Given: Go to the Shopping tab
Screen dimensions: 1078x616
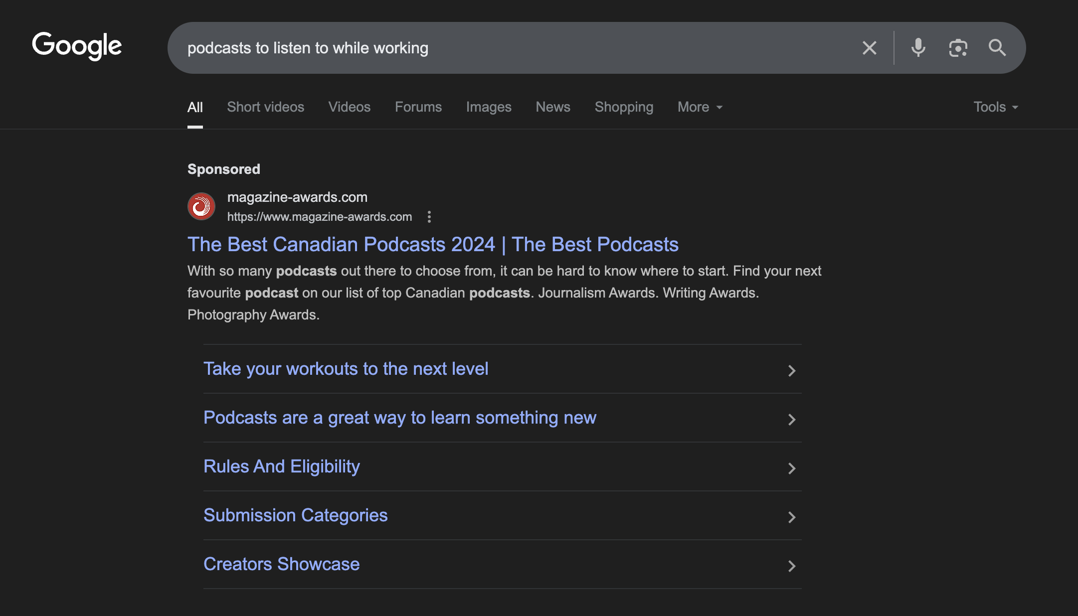Looking at the screenshot, I should (x=624, y=107).
